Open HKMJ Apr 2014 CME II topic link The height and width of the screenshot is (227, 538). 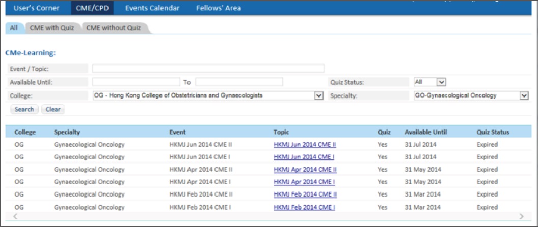click(x=305, y=170)
